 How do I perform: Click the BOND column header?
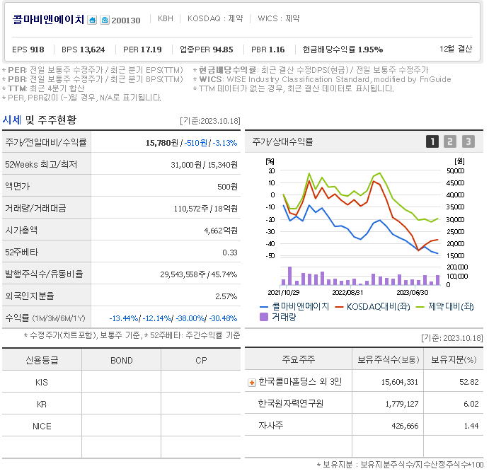coord(121,361)
